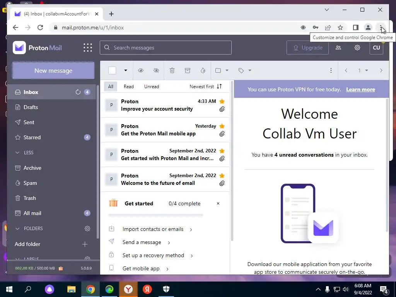Open the selection options dropdown arrow
Image resolution: width=396 pixels, height=297 pixels.
126,70
